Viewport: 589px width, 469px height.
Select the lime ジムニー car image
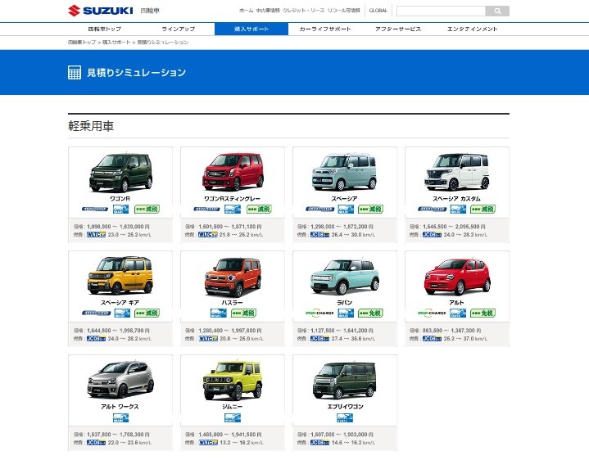pos(232,381)
